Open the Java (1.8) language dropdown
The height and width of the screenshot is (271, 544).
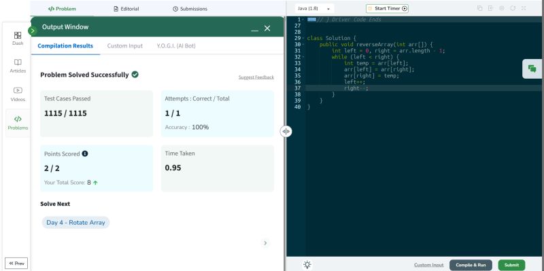pos(314,8)
